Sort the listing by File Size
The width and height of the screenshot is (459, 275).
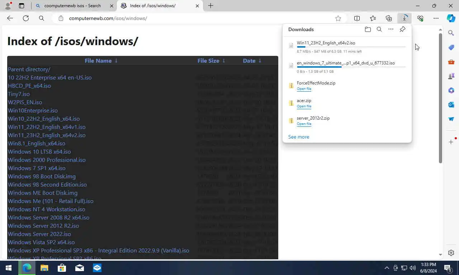(211, 61)
